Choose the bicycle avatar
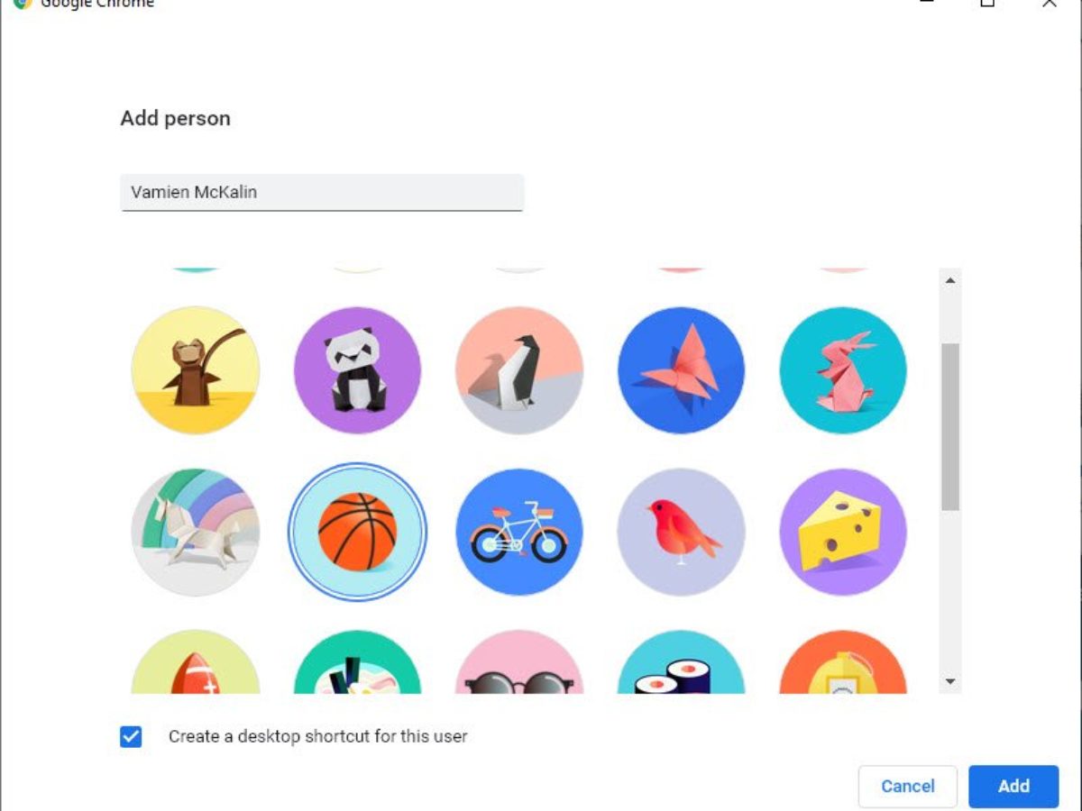The image size is (1082, 811). point(519,533)
